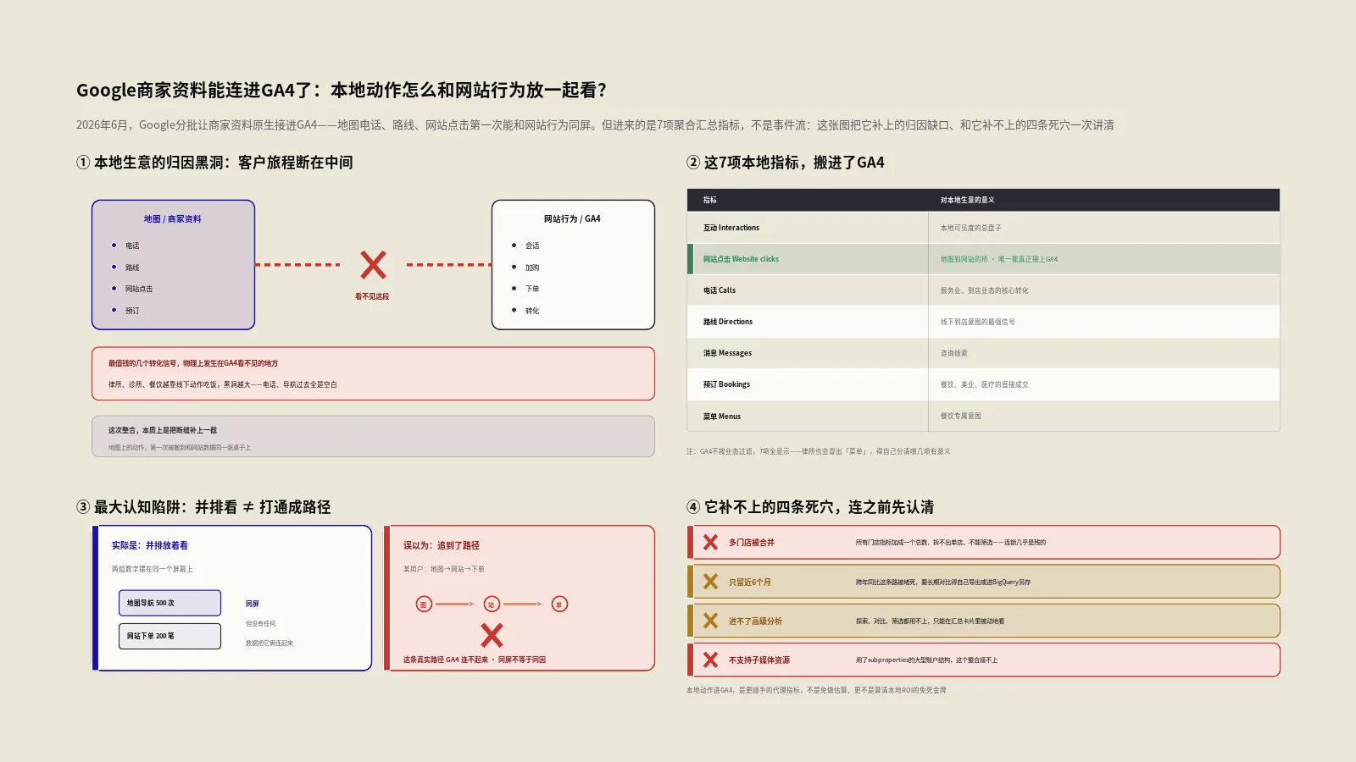Click '预订' bullet in the 地图 box
Screen dimensions: 1356x762
click(132, 311)
